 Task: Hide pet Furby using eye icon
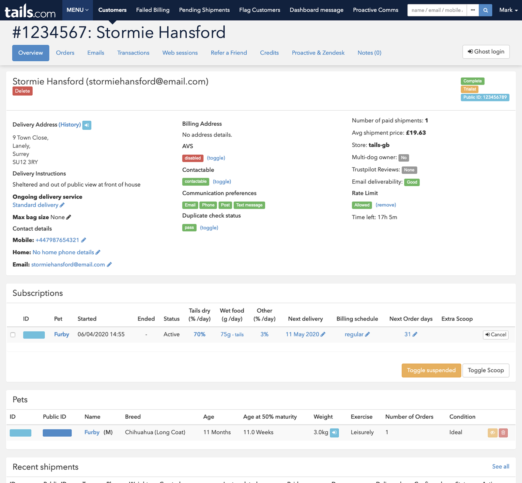coord(492,433)
